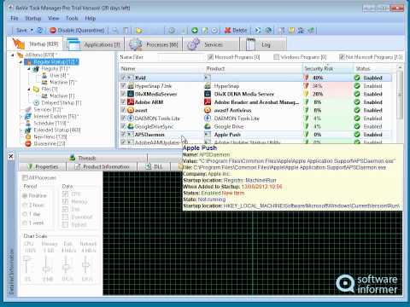
Task: Click the orange avast! icon in Name column
Action: point(131,110)
